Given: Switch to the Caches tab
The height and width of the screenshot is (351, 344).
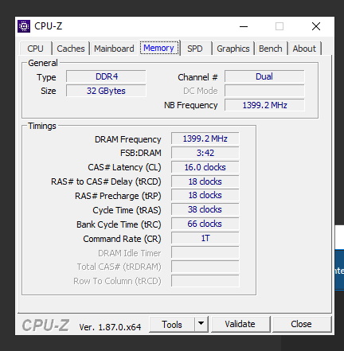Looking at the screenshot, I should point(71,49).
